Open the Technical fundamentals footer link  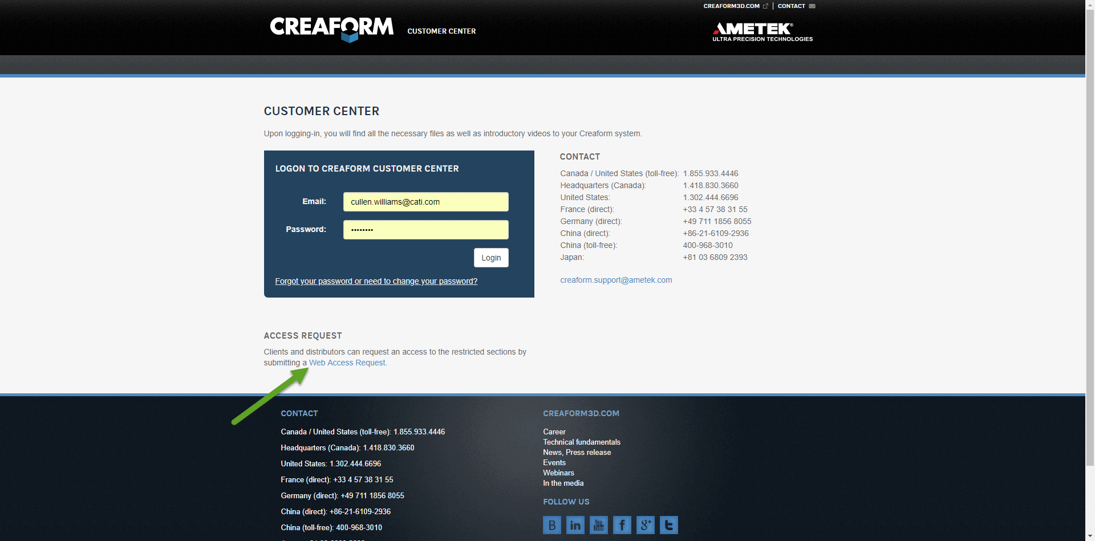click(x=582, y=442)
